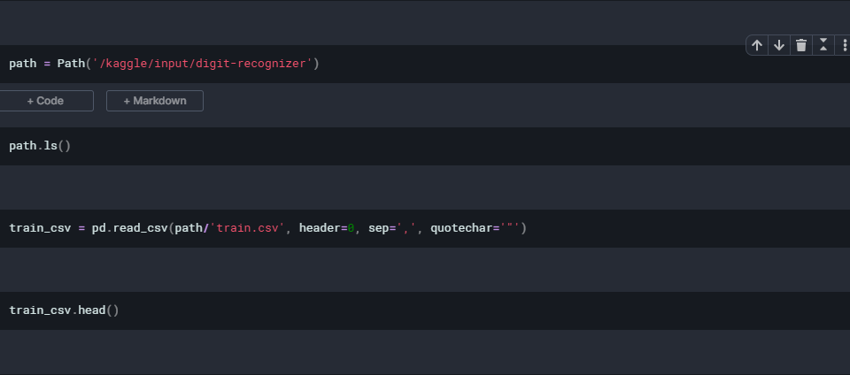Delete the cell with trash icon

[801, 45]
